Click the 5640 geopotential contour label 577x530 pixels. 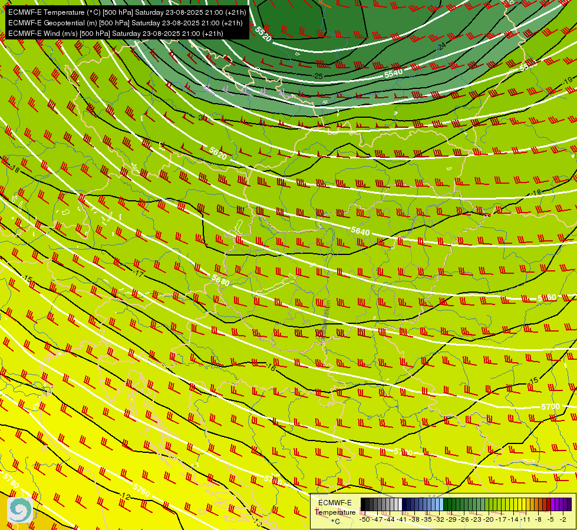(360, 231)
